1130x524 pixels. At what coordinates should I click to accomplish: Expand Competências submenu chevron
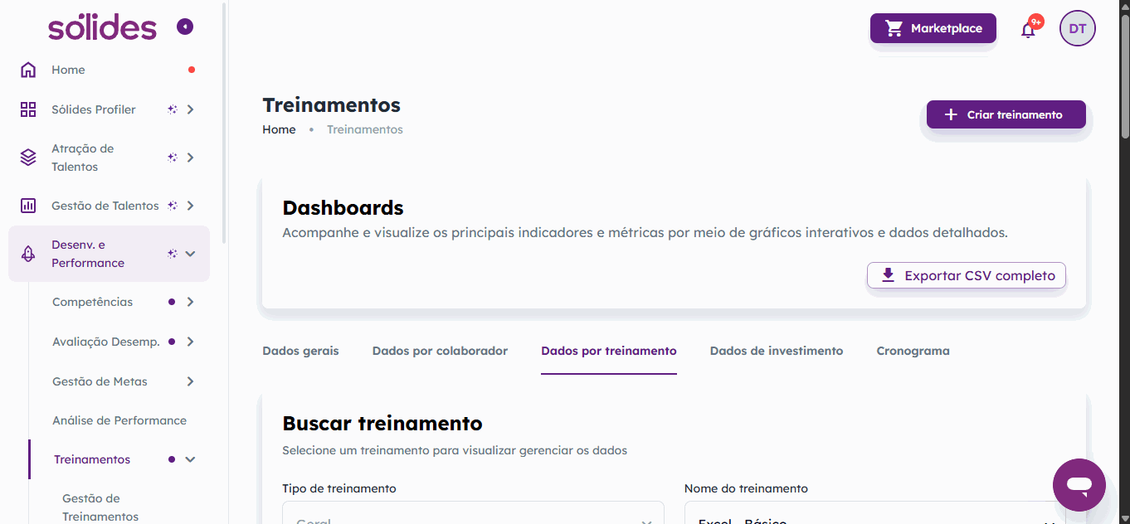pyautogui.click(x=190, y=302)
